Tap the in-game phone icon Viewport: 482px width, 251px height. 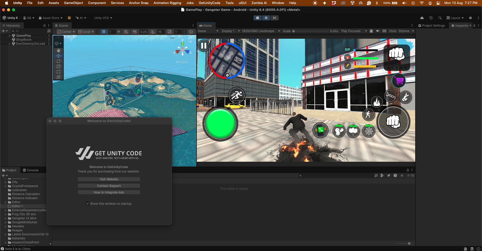coord(320,130)
